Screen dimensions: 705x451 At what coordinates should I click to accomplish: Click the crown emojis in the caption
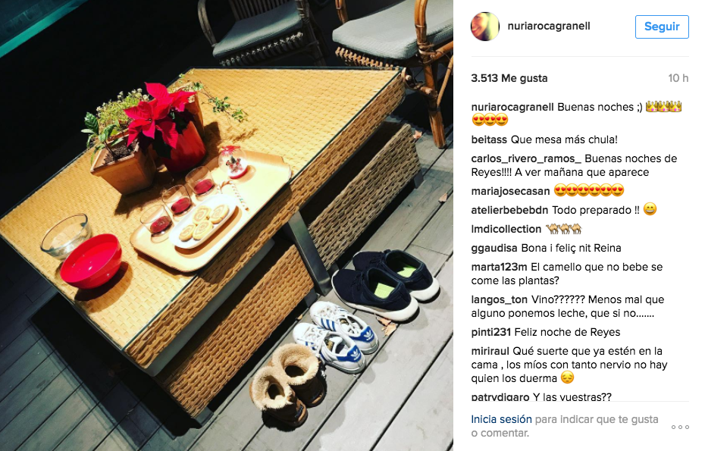(x=663, y=107)
